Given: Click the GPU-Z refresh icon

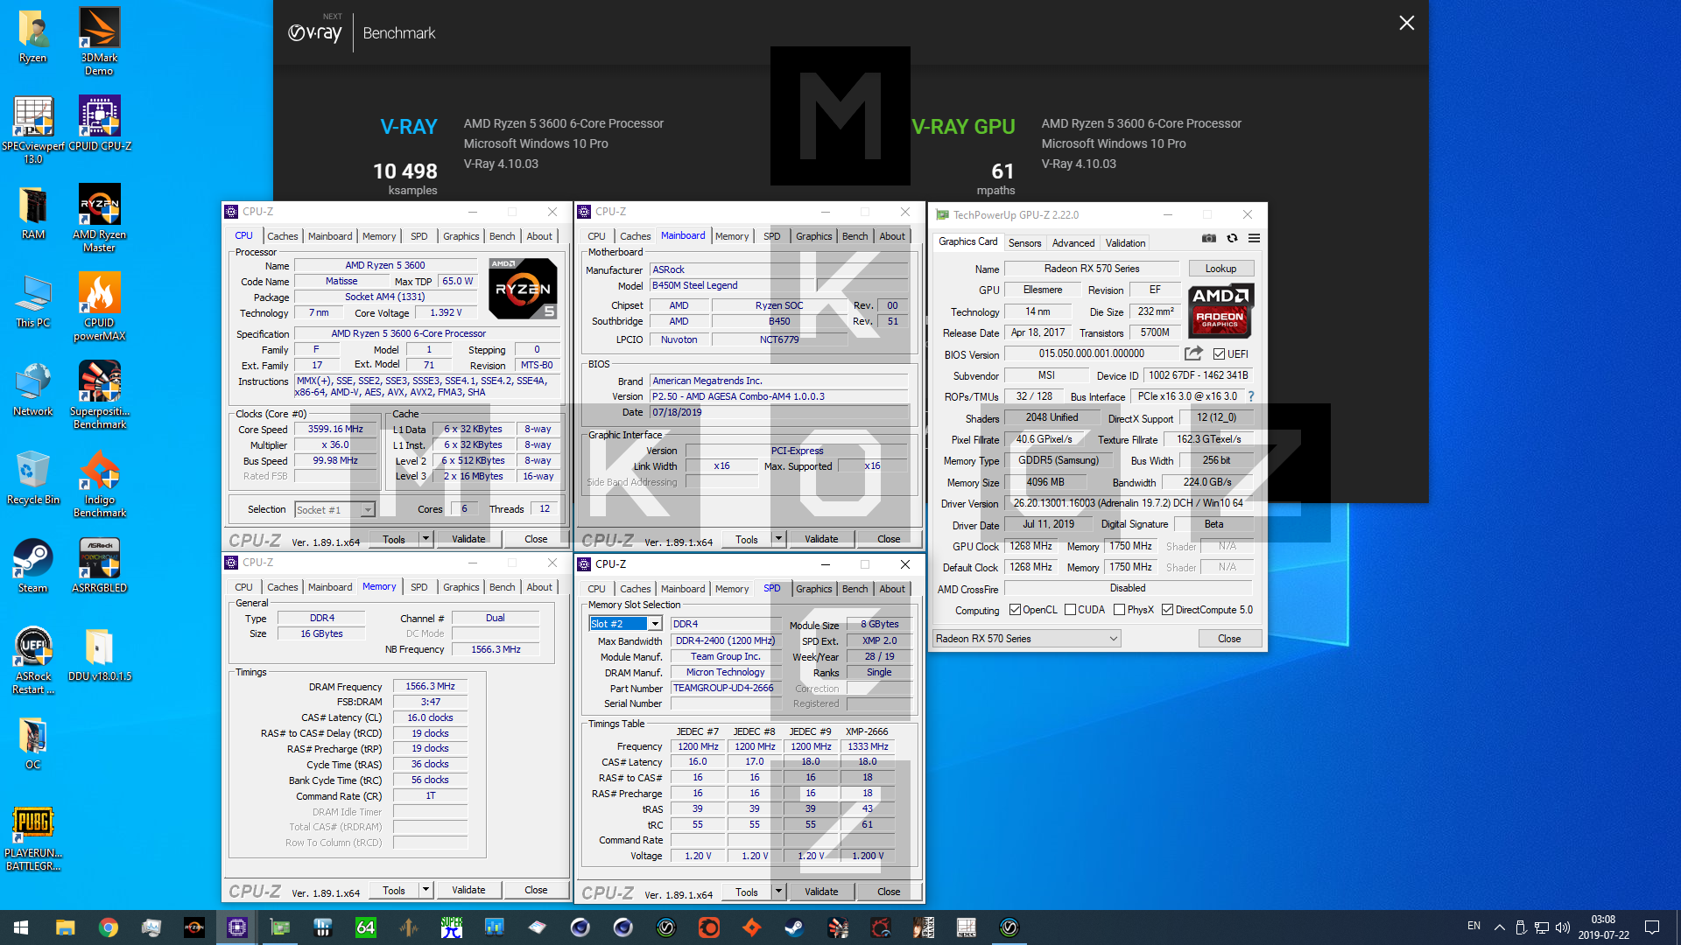Looking at the screenshot, I should coord(1232,238).
